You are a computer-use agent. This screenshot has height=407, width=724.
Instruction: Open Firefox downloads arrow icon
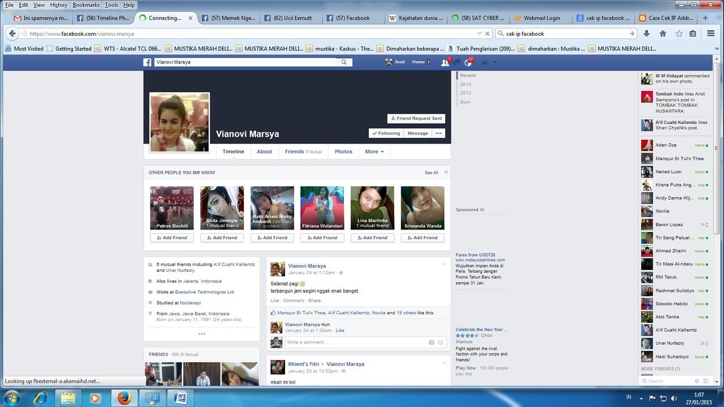click(x=647, y=33)
